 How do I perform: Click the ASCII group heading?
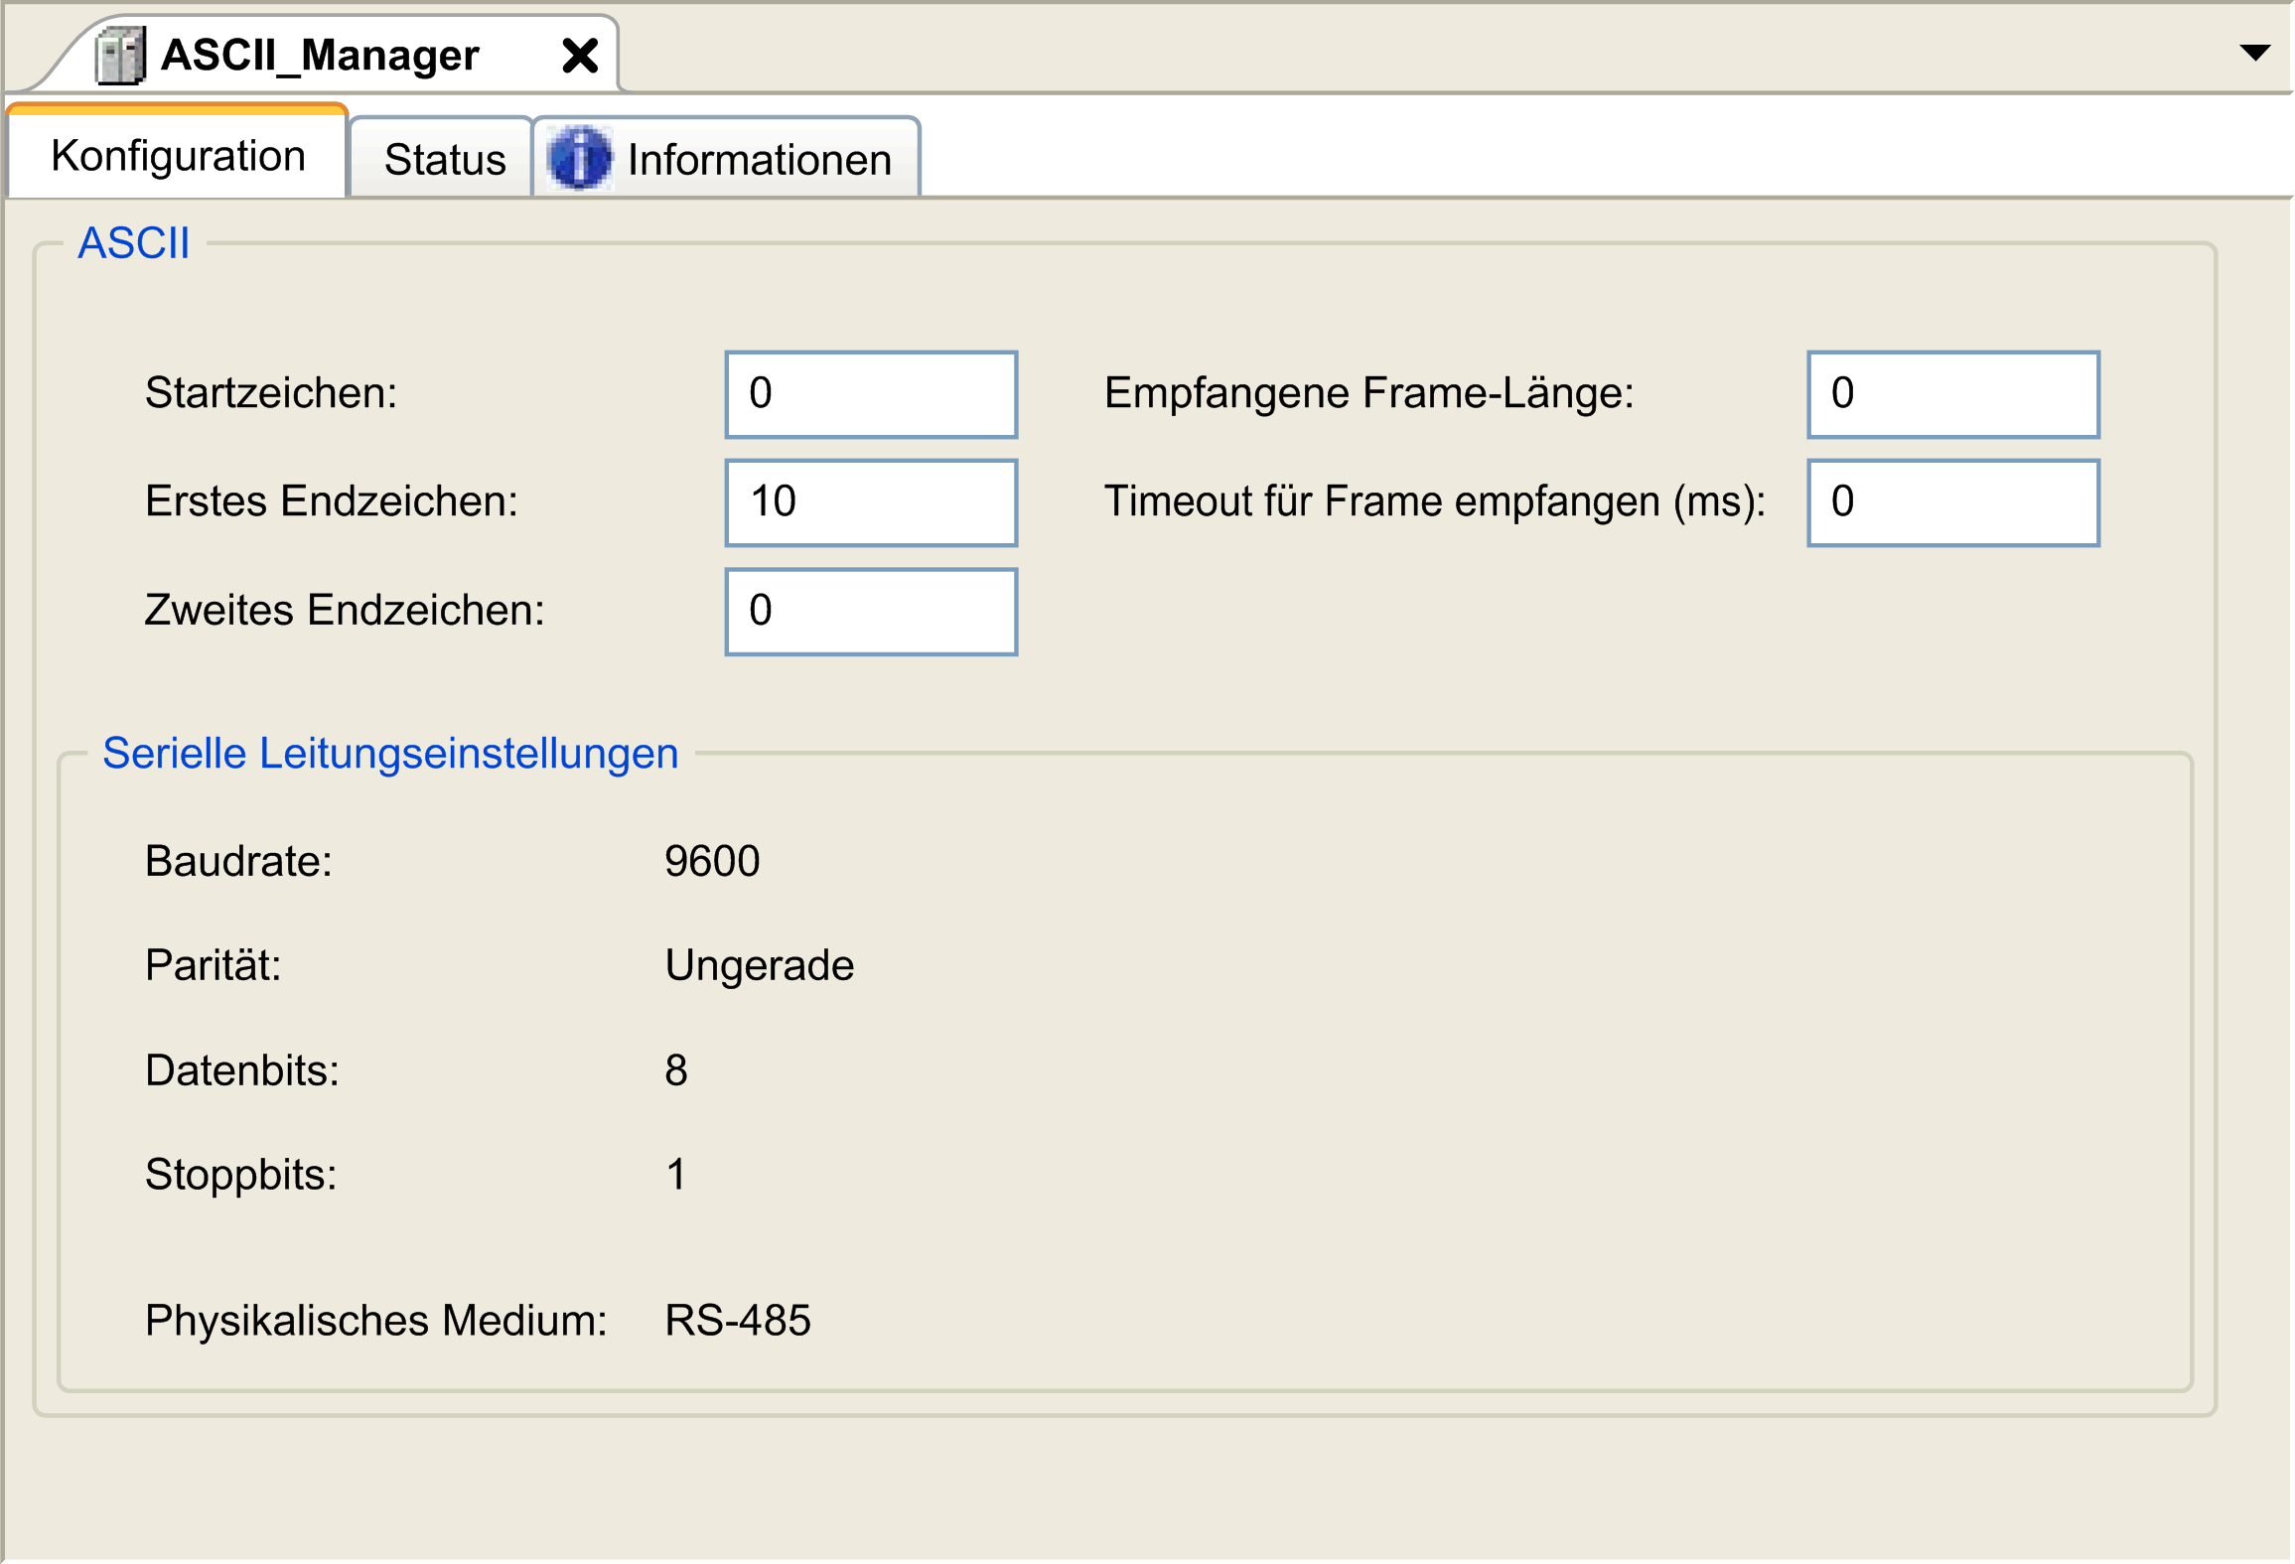(x=134, y=243)
